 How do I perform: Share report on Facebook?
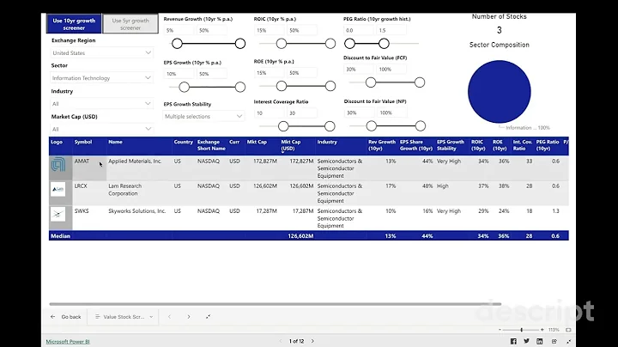coord(513,341)
